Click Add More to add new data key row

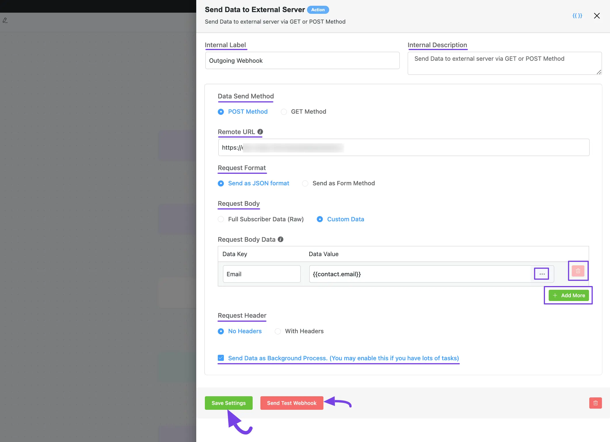click(568, 295)
